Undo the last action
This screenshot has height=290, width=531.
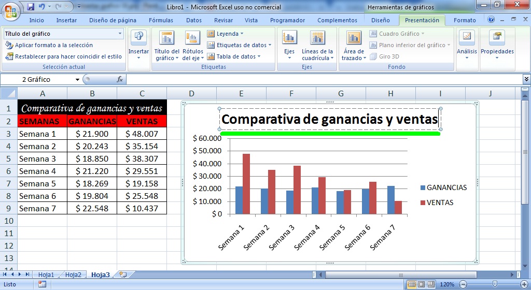[41, 6]
